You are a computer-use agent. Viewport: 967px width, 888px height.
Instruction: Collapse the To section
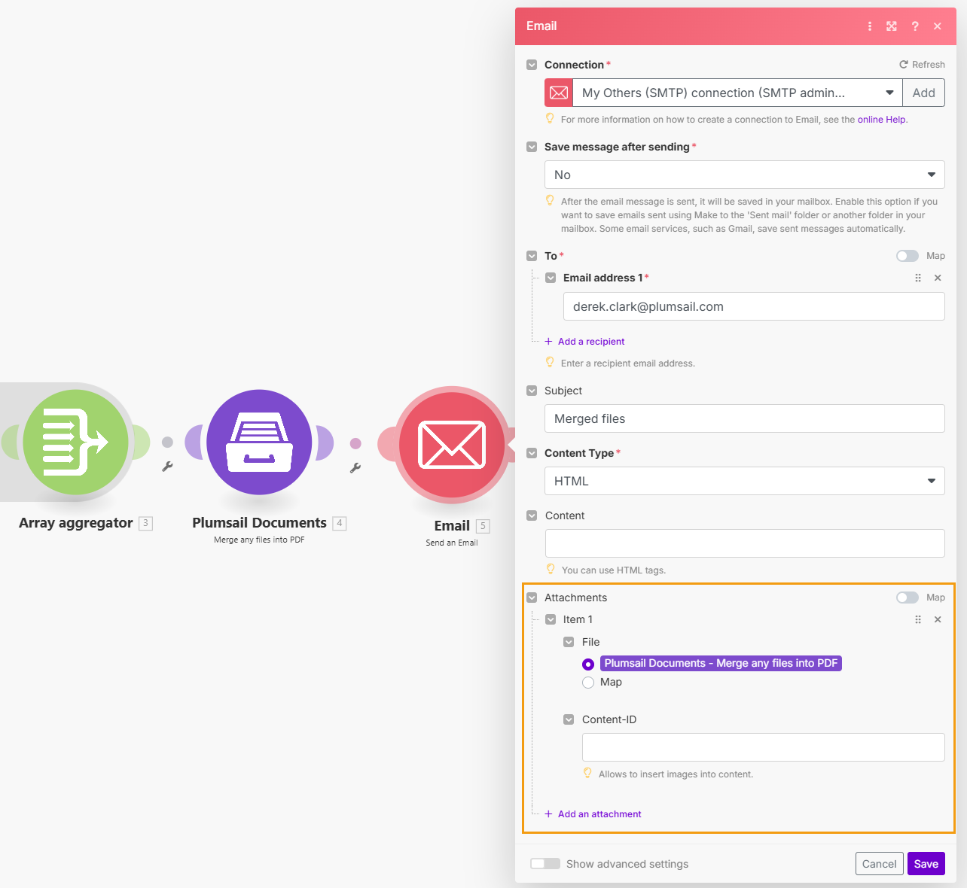coord(532,256)
